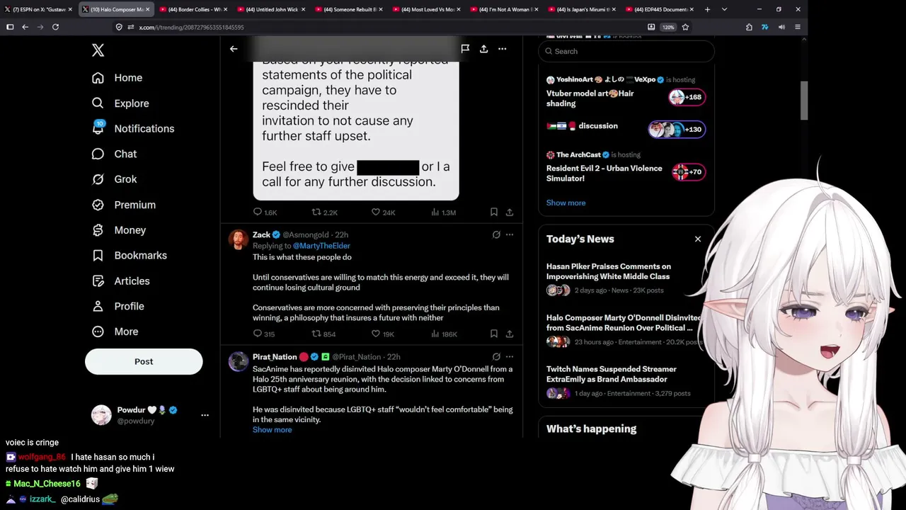Click the browser address bar URL
The width and height of the screenshot is (906, 510).
tap(191, 27)
